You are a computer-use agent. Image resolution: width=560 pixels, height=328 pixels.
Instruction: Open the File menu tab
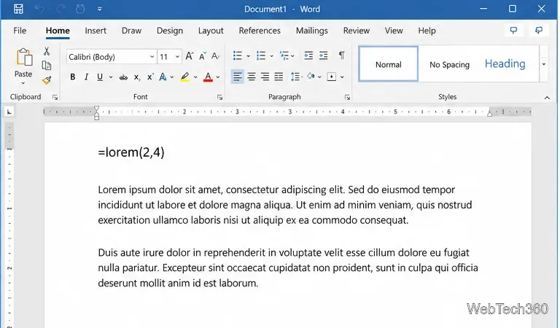tap(20, 31)
